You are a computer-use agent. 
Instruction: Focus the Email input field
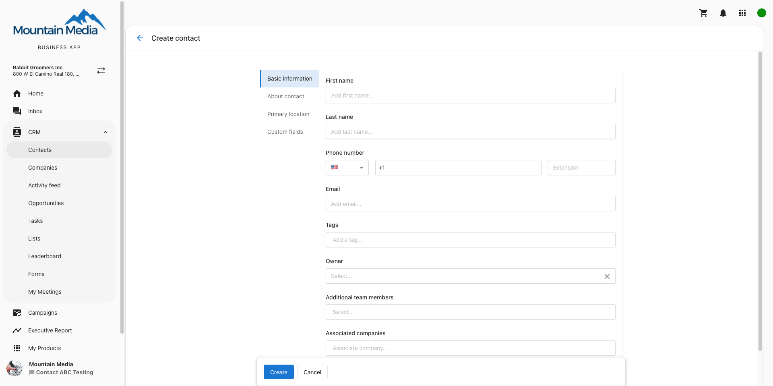point(470,203)
